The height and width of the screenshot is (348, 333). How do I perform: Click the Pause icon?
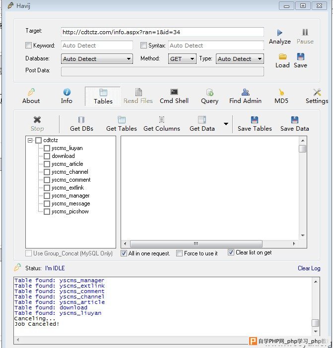click(305, 32)
